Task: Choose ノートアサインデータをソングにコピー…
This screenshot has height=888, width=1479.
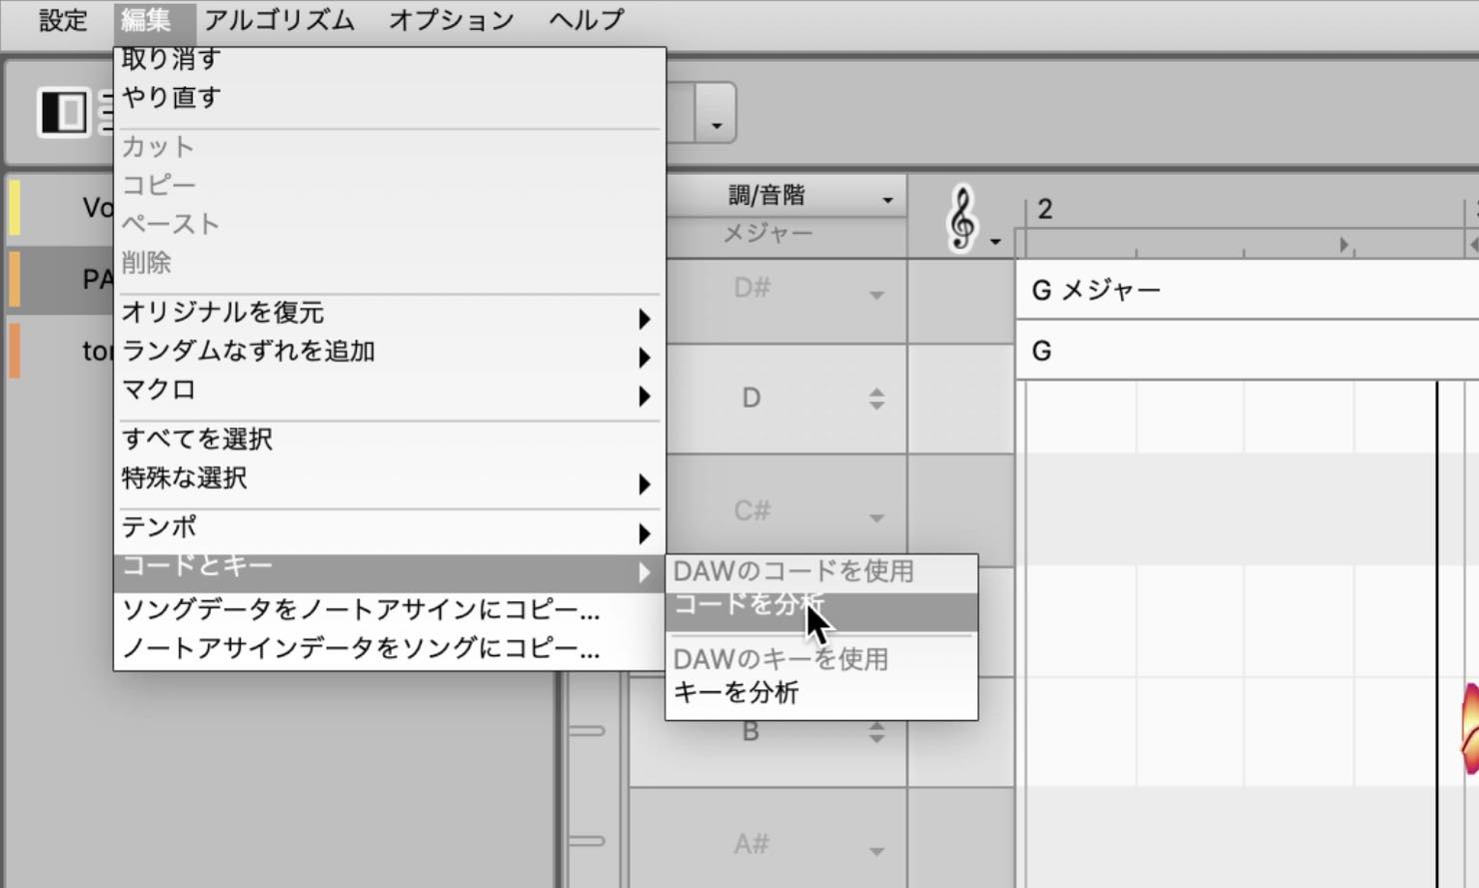Action: pos(390,648)
